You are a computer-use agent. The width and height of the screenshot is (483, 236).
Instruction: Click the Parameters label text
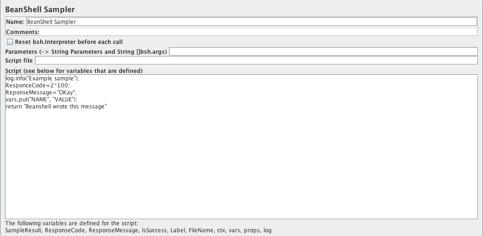86,51
